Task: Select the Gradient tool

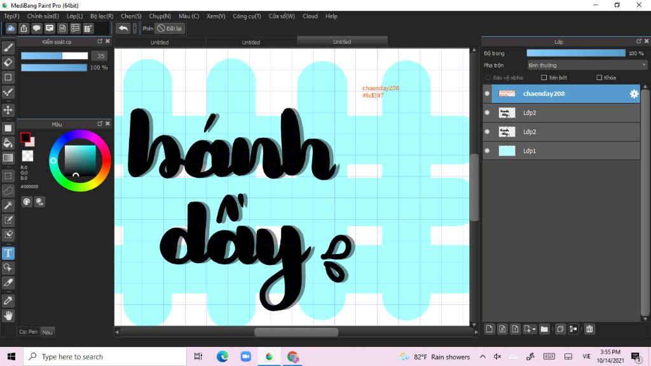Action: click(x=8, y=158)
